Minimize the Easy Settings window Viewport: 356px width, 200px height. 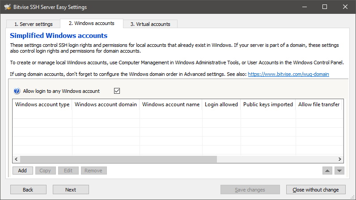pyautogui.click(x=305, y=7)
